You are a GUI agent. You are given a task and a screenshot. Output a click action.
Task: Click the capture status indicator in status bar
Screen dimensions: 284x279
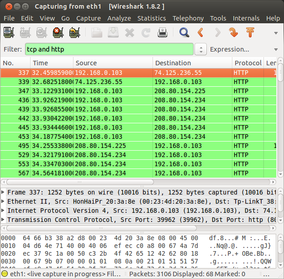tap(5, 274)
